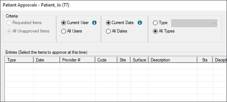
Task: Open the Current User info icon
Action: [x=94, y=23]
